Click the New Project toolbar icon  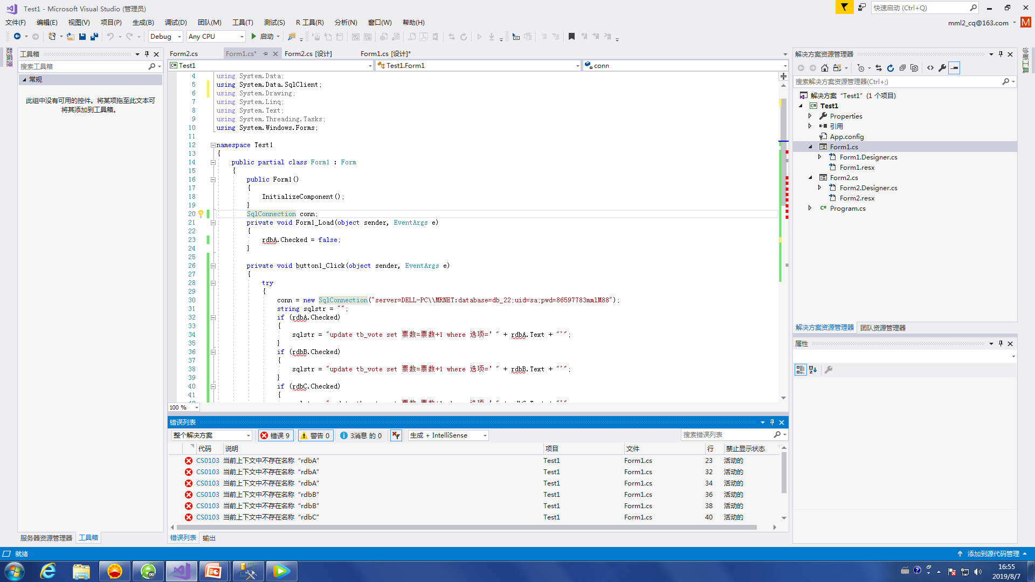click(x=52, y=37)
